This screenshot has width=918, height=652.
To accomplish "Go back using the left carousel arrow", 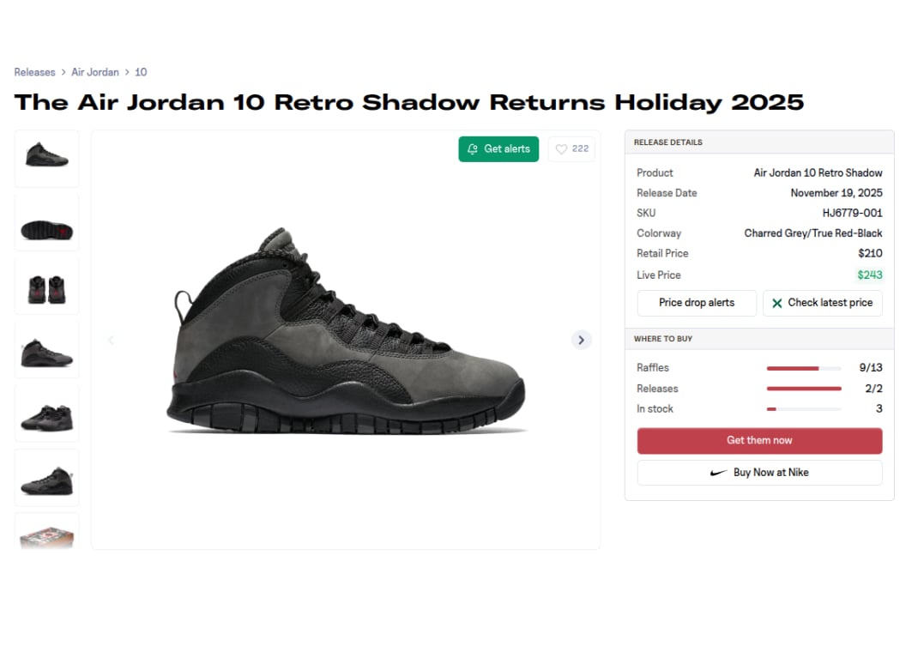I will coord(112,340).
